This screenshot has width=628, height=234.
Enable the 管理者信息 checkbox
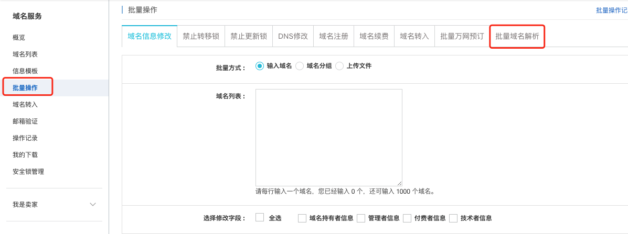click(x=361, y=218)
